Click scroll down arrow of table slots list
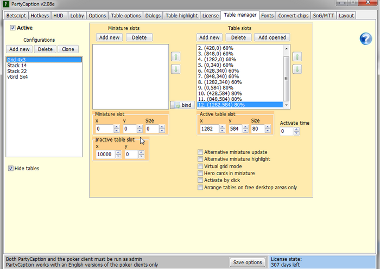 click(287, 105)
